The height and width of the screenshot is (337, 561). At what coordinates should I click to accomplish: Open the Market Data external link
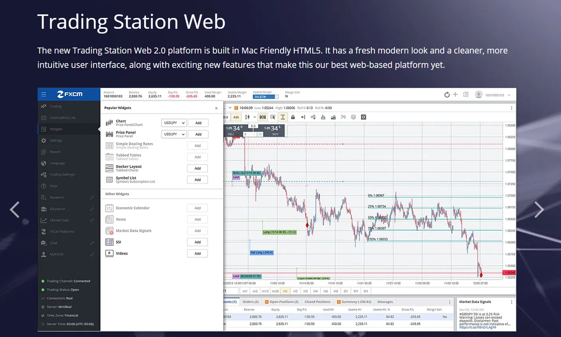click(92, 220)
